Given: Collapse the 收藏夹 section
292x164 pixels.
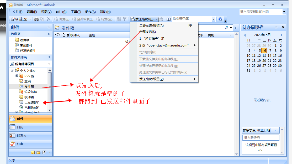Looking at the screenshot, I should (49, 34).
